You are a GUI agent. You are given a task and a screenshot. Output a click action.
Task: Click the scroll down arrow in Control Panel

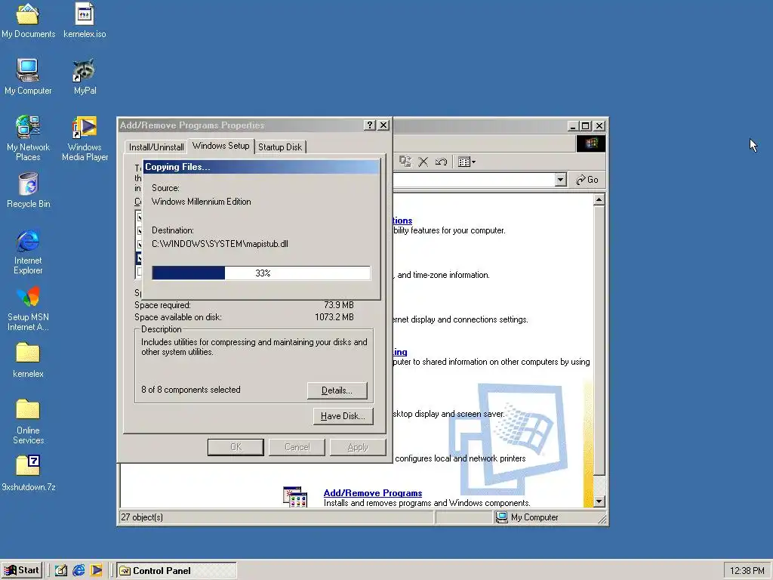(x=599, y=501)
